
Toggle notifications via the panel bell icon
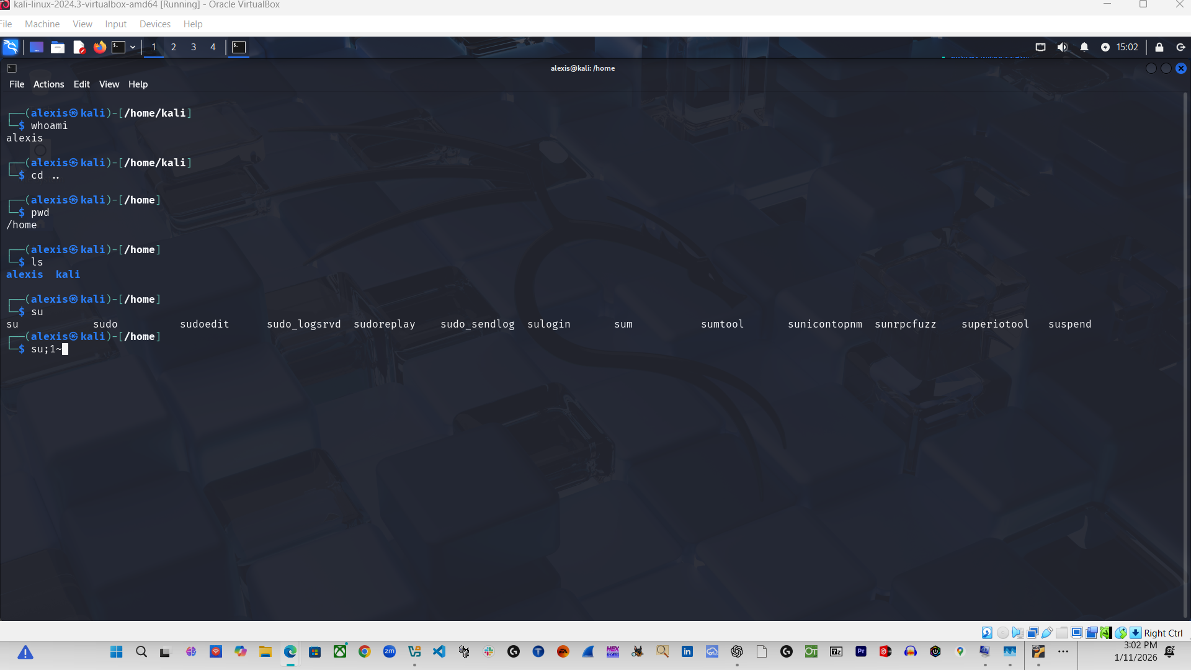click(x=1084, y=47)
